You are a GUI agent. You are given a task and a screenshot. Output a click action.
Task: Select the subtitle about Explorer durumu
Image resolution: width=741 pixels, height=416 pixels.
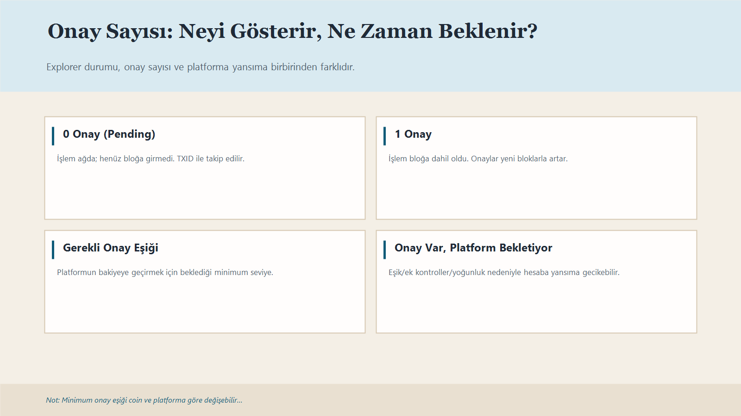click(200, 67)
